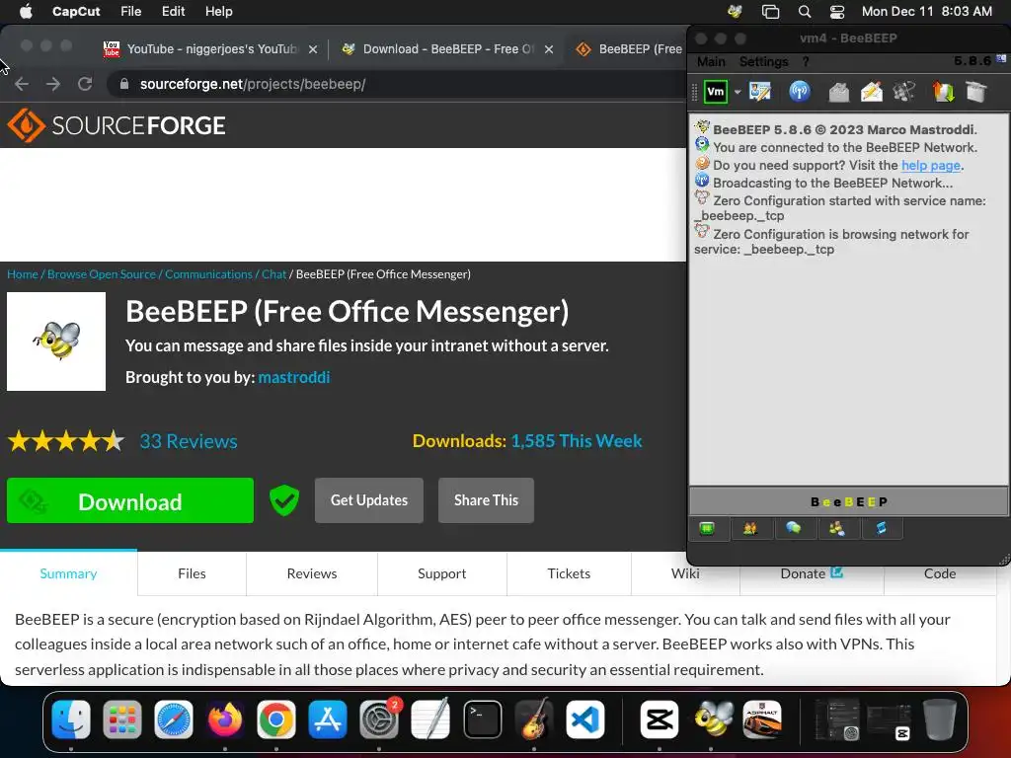The image size is (1011, 758).
Task: Open the Help menu in the macOS menu bar
Action: (x=218, y=12)
